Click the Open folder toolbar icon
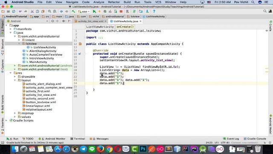The height and width of the screenshot is (154, 273). (3, 12)
